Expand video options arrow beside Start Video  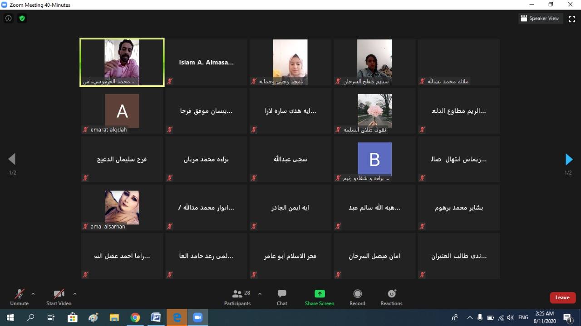(x=75, y=294)
